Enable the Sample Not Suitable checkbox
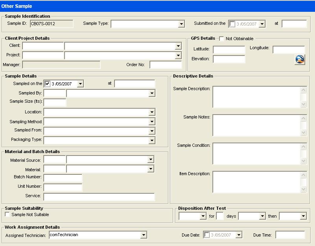 click(x=7, y=215)
